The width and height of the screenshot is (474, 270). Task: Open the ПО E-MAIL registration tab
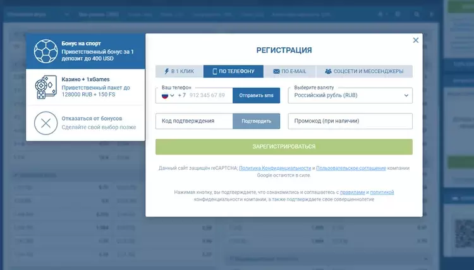(289, 71)
